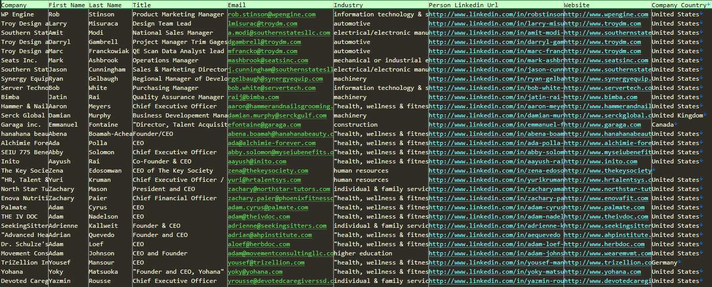Image resolution: width=712 pixels, height=287 pixels.
Task: Select the title 'Product Marketing Manager'
Action: [179, 14]
